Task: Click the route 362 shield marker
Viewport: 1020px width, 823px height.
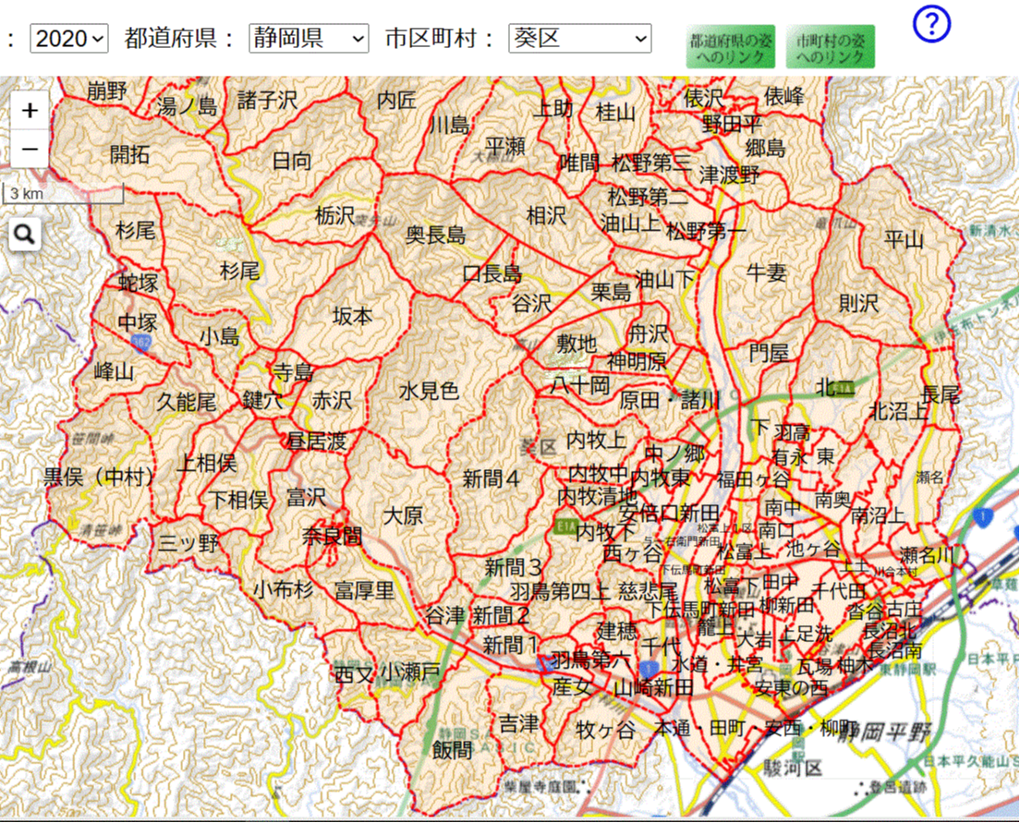Action: tap(141, 343)
